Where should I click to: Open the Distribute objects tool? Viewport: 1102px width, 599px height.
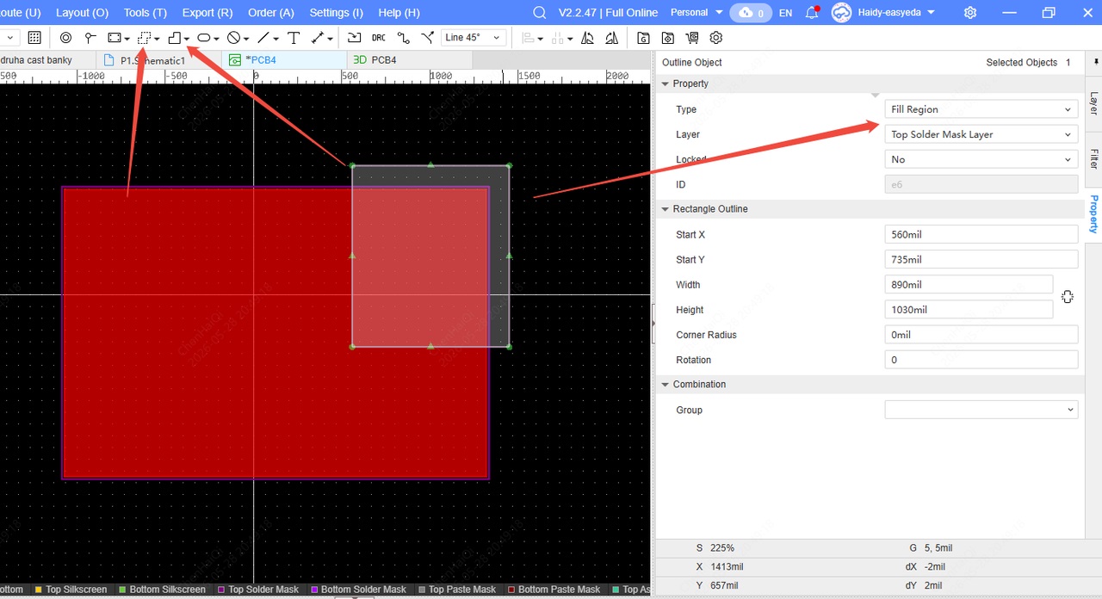tap(558, 38)
